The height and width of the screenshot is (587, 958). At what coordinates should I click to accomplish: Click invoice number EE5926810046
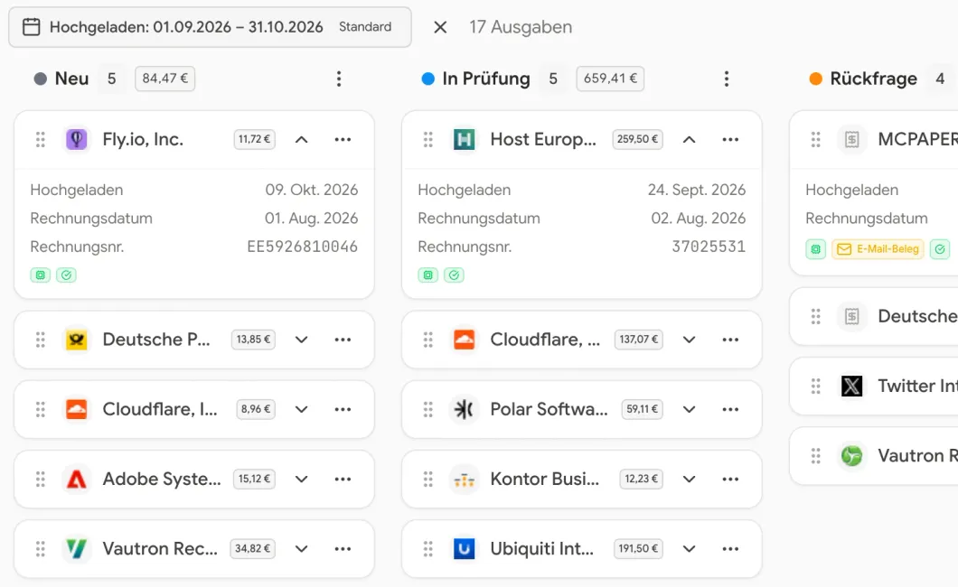point(303,247)
